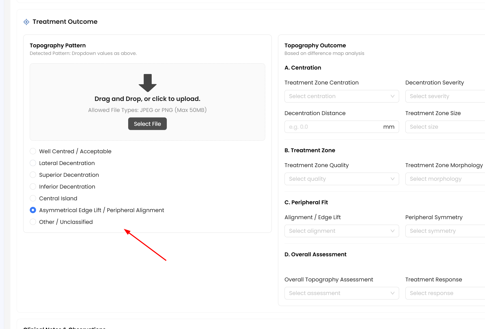
Task: Choose Other / Unclassified radio button
Action: pos(33,222)
